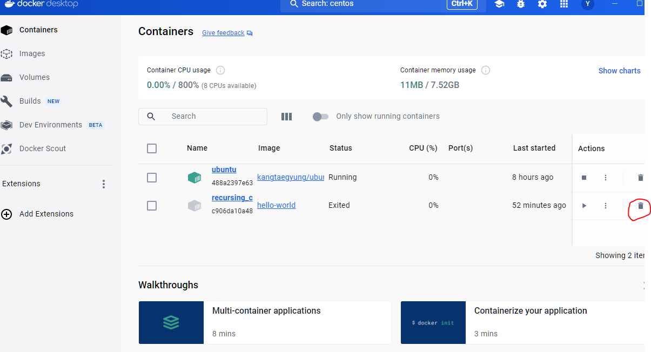Toggle Only show running containers

(x=320, y=117)
